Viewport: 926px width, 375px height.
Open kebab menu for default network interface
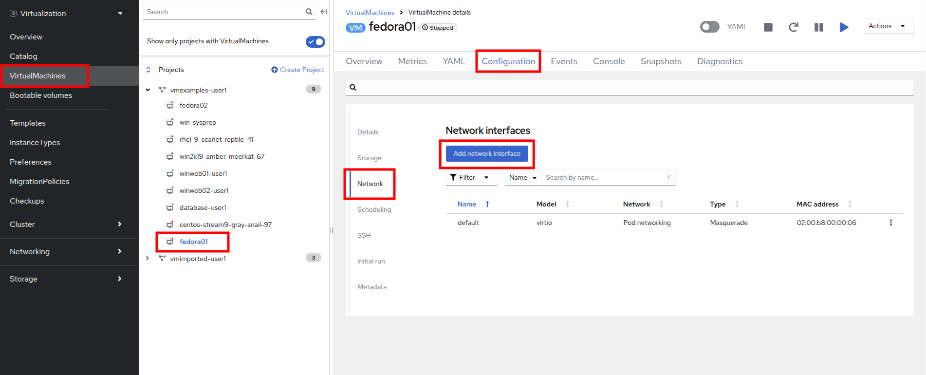point(891,223)
